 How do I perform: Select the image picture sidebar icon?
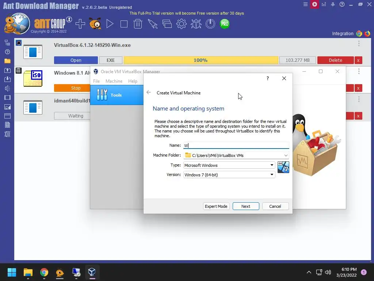coord(7,107)
